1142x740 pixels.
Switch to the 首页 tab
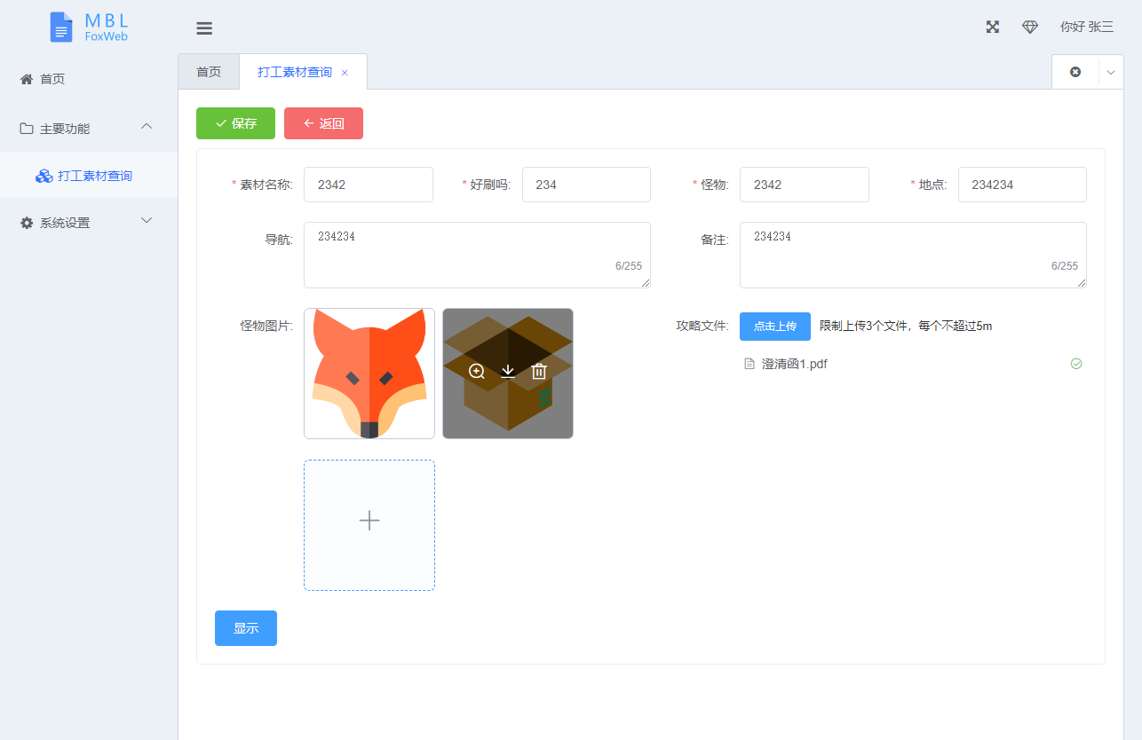209,72
